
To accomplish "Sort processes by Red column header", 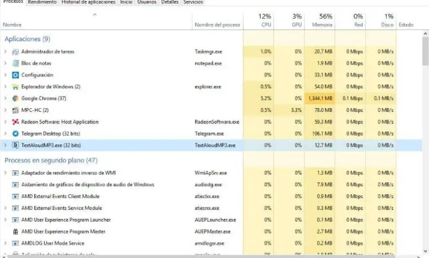I will click(x=350, y=21).
